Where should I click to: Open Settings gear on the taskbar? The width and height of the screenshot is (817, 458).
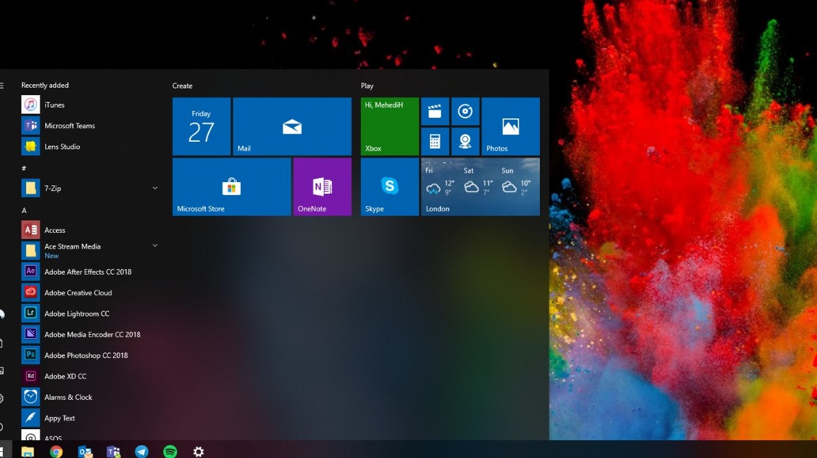[x=198, y=451]
